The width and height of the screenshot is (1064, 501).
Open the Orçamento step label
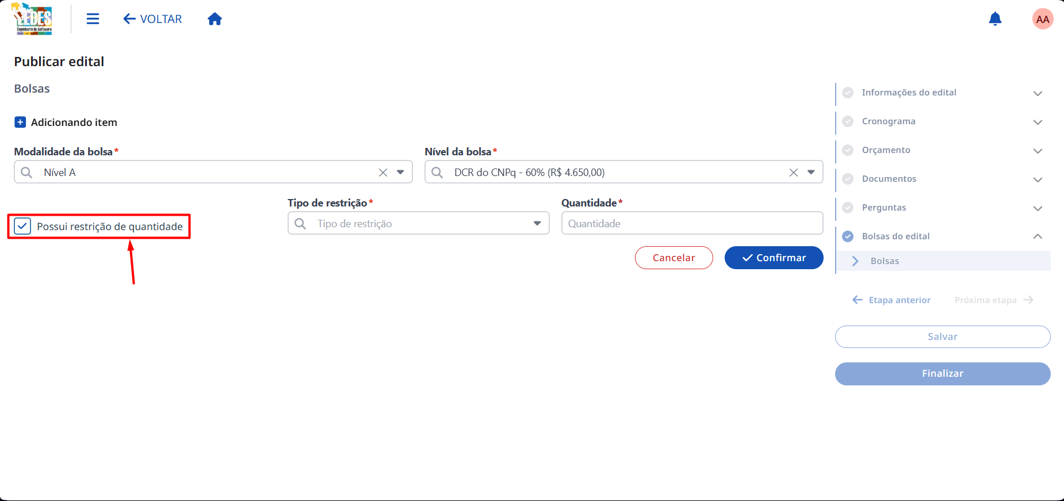886,150
